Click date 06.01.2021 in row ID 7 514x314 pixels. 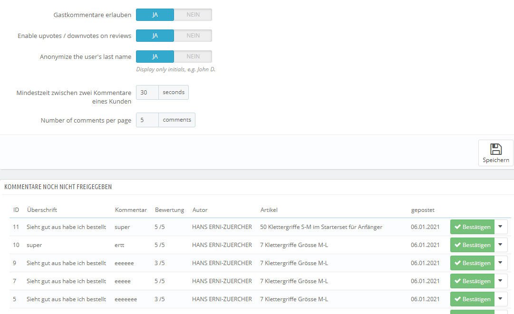coord(425,281)
